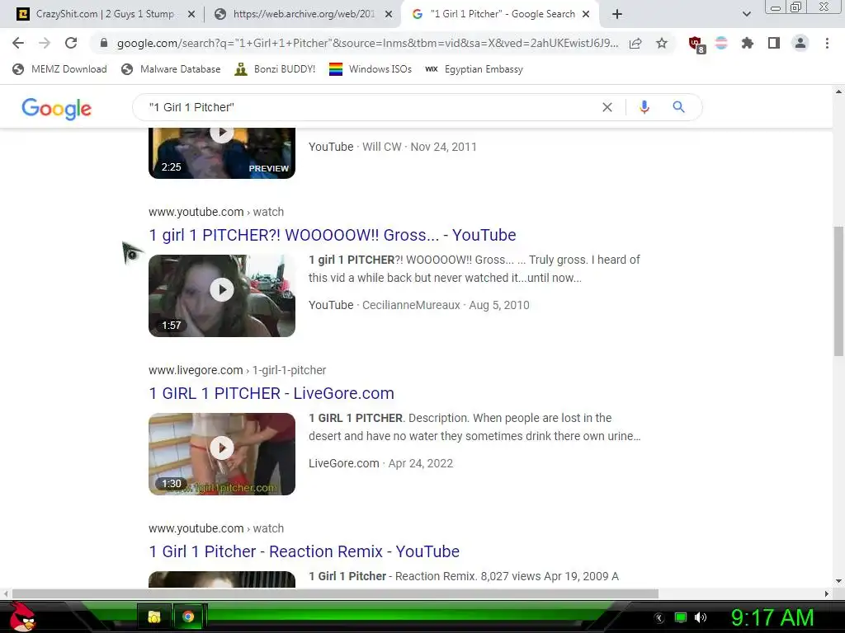
Task: Click the horizontal scrollbar right arrow
Action: pyautogui.click(x=827, y=593)
